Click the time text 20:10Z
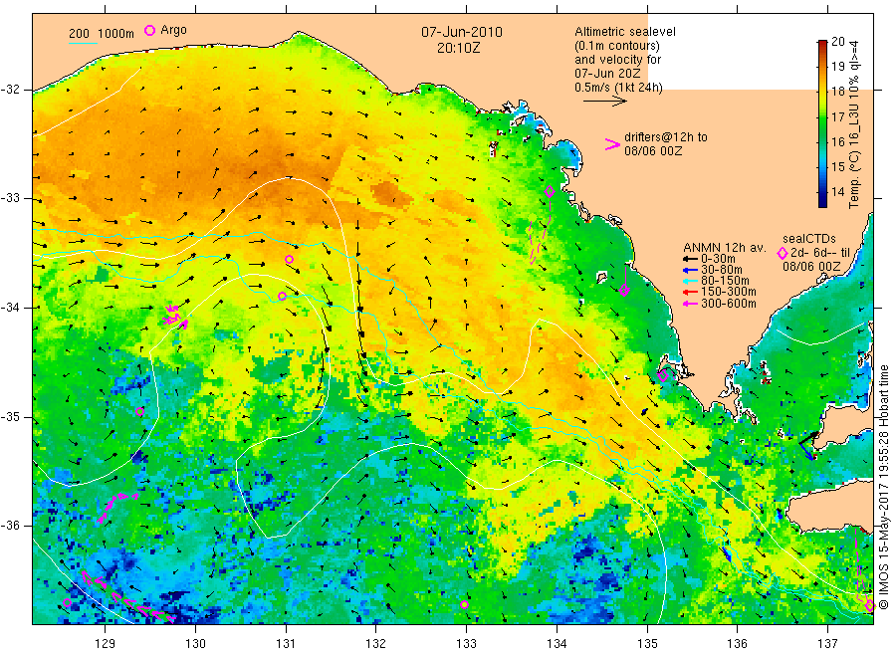Screen dimensions: 896x657 458,48
